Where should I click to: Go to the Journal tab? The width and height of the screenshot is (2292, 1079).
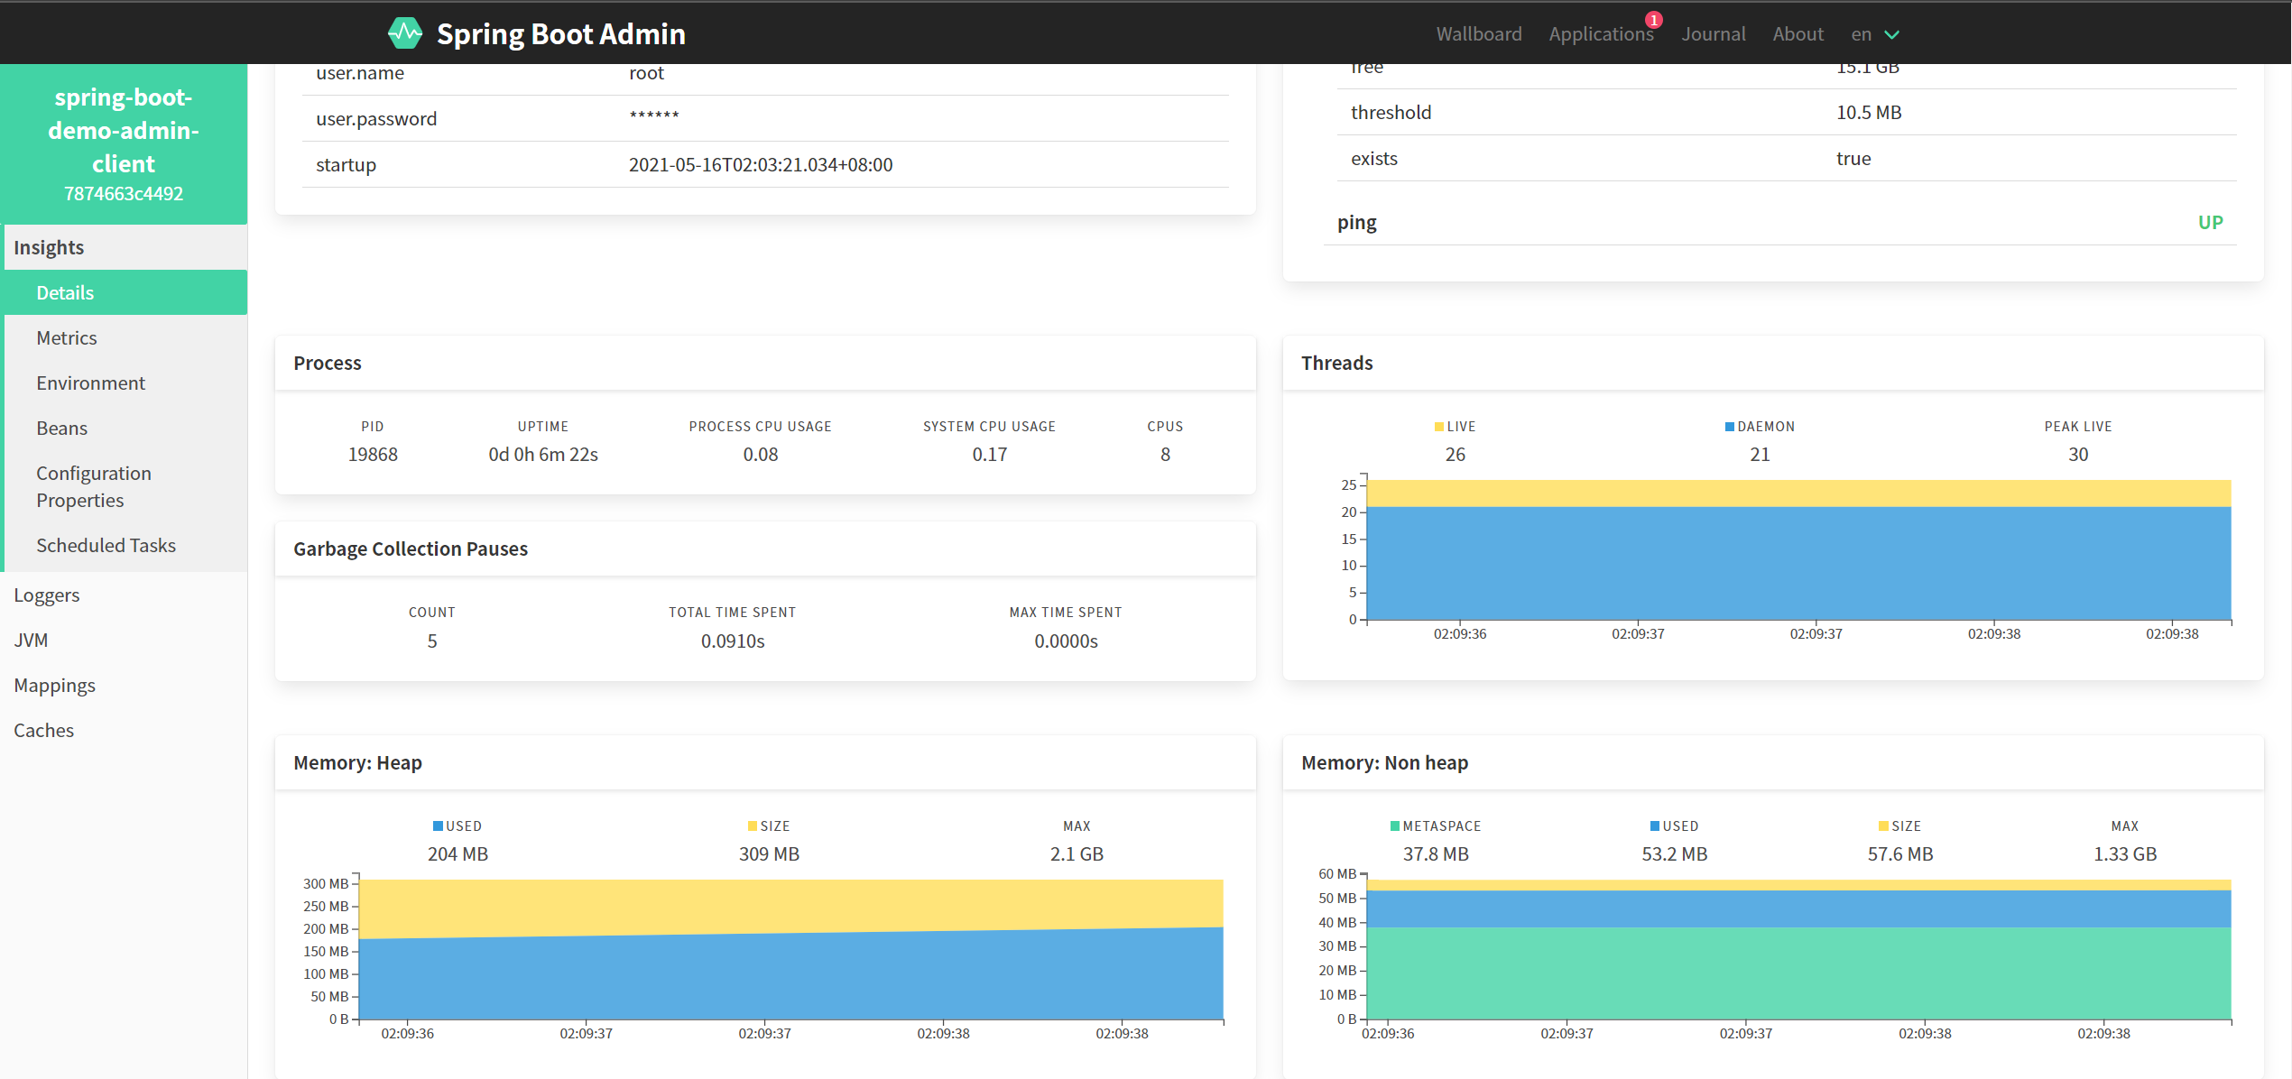point(1713,34)
